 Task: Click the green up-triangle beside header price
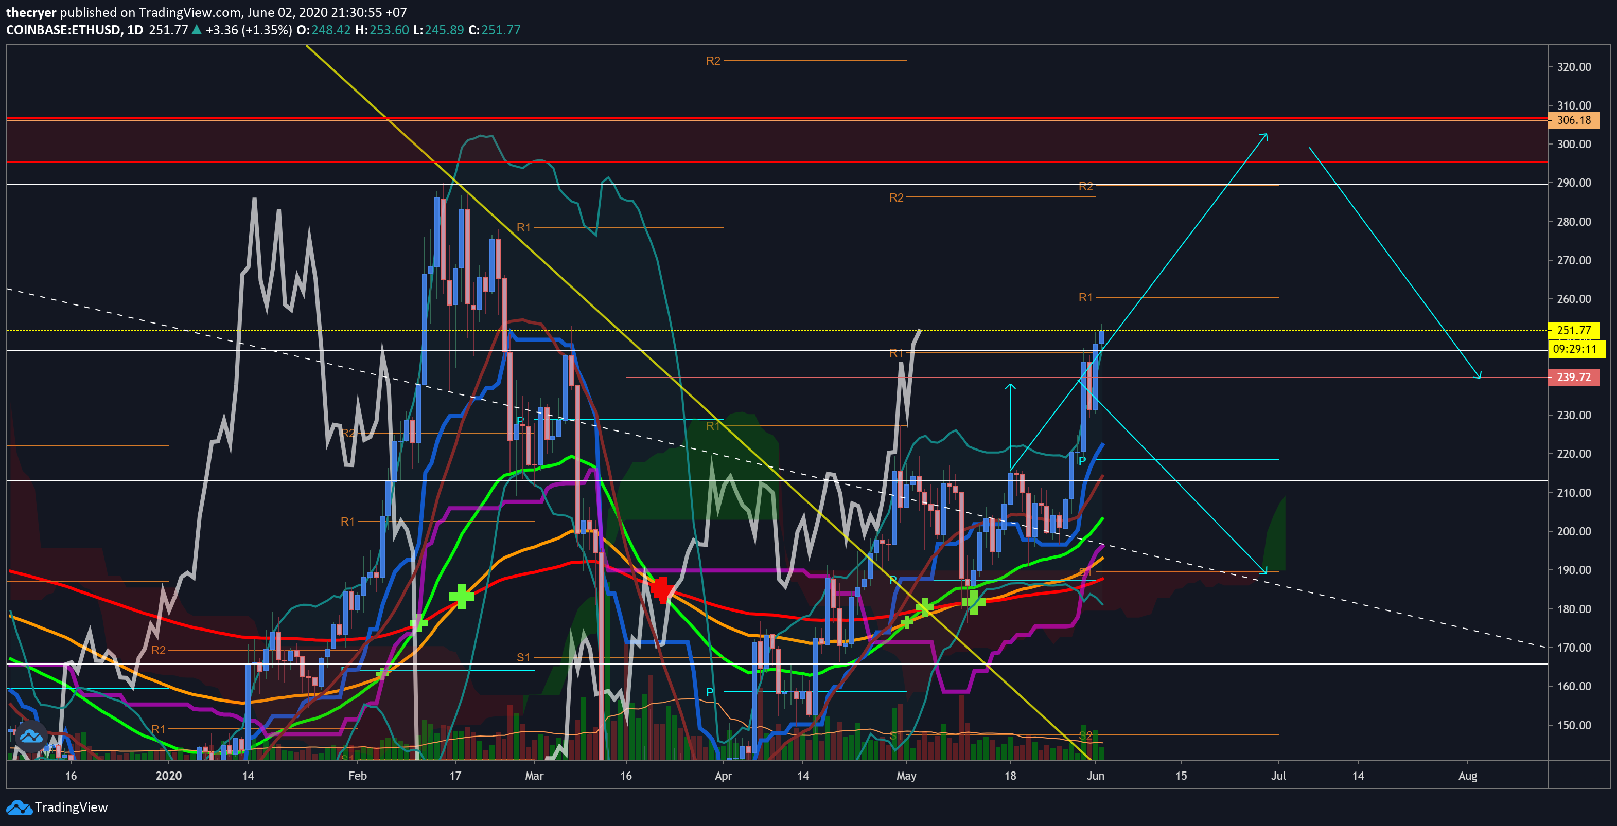(197, 29)
